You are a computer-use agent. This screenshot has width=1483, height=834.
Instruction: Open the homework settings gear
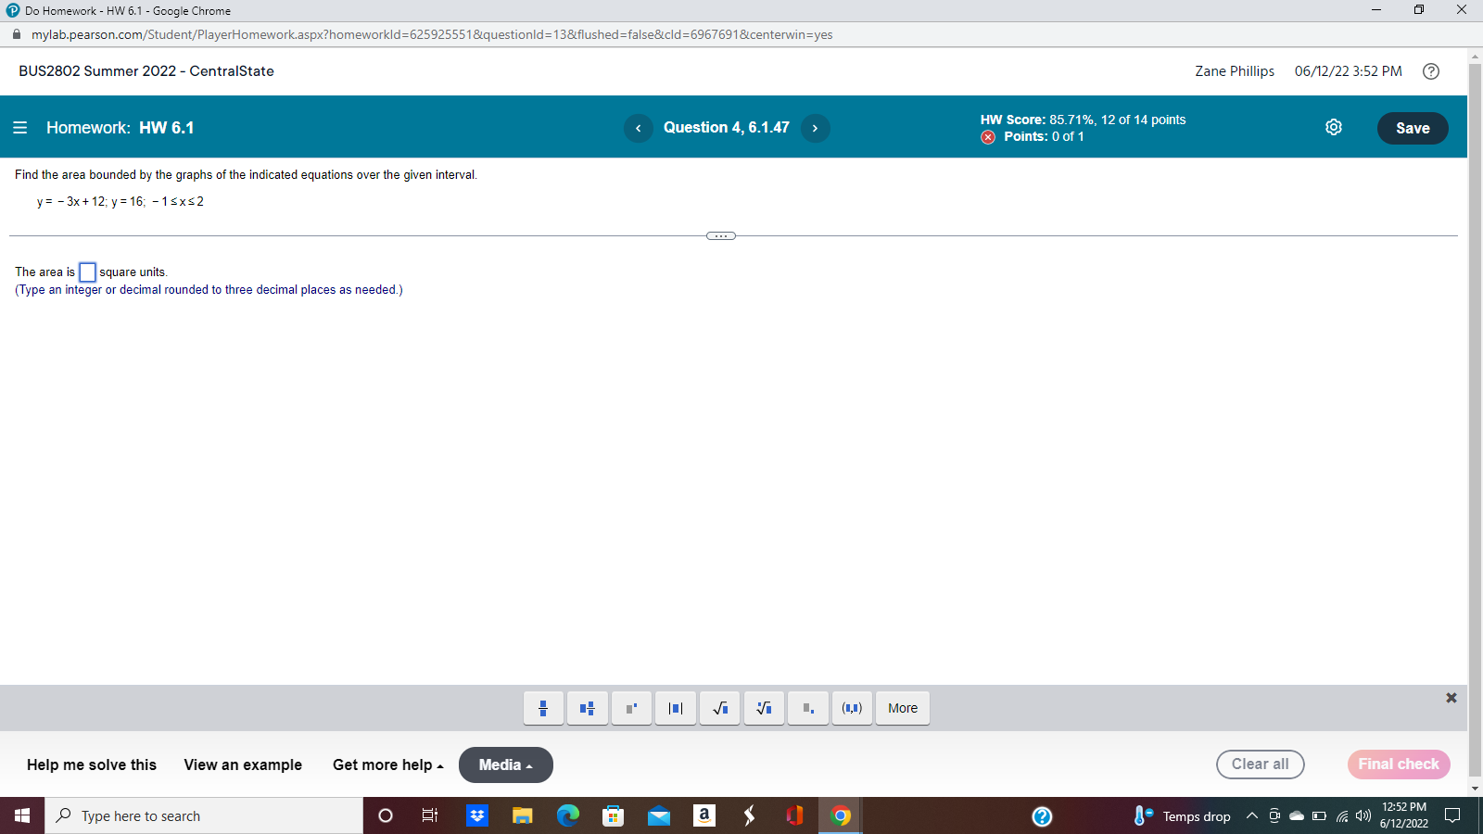click(1333, 128)
